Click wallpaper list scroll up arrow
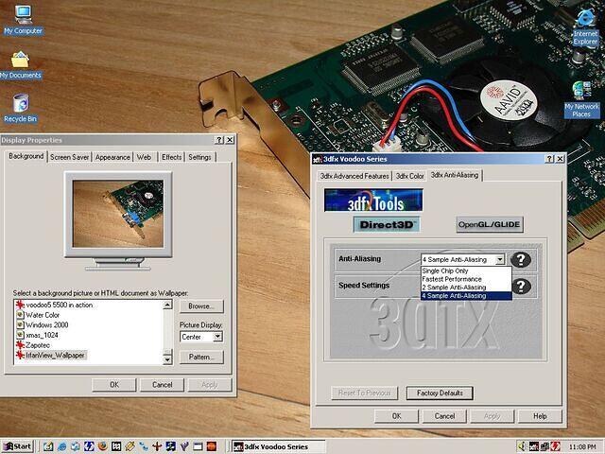This screenshot has width=605, height=454. [x=167, y=305]
